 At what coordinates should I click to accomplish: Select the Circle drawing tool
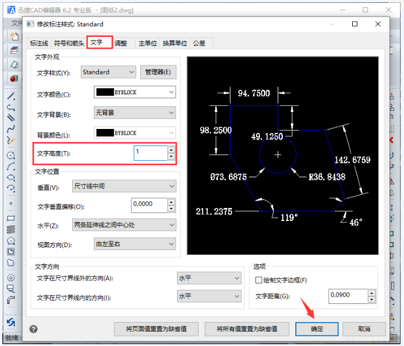click(x=11, y=155)
